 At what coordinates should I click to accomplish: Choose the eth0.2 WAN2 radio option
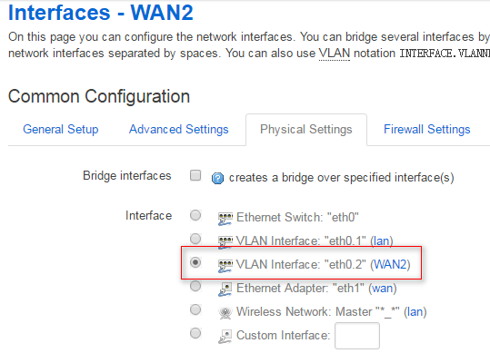point(195,262)
